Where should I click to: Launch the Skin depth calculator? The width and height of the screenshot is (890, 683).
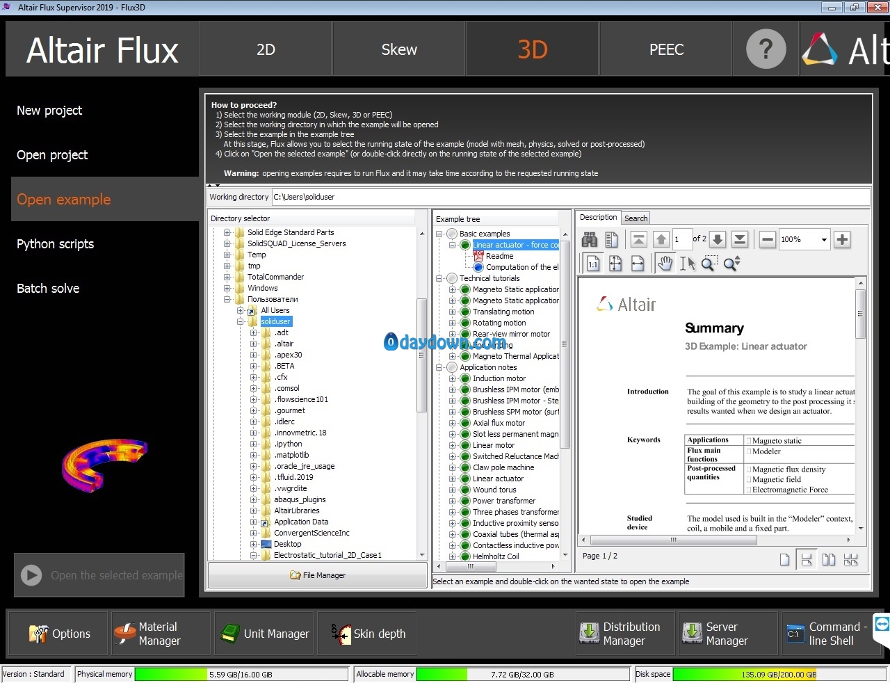tap(366, 633)
